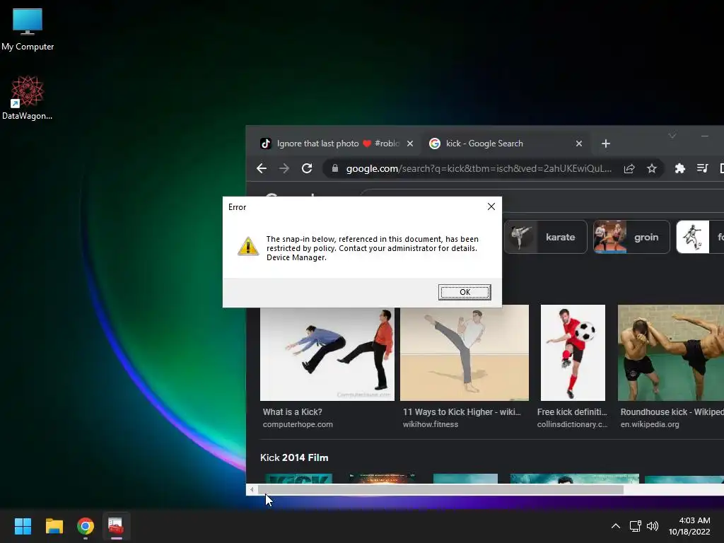Open the Windows Start menu
724x543 pixels.
(x=23, y=526)
